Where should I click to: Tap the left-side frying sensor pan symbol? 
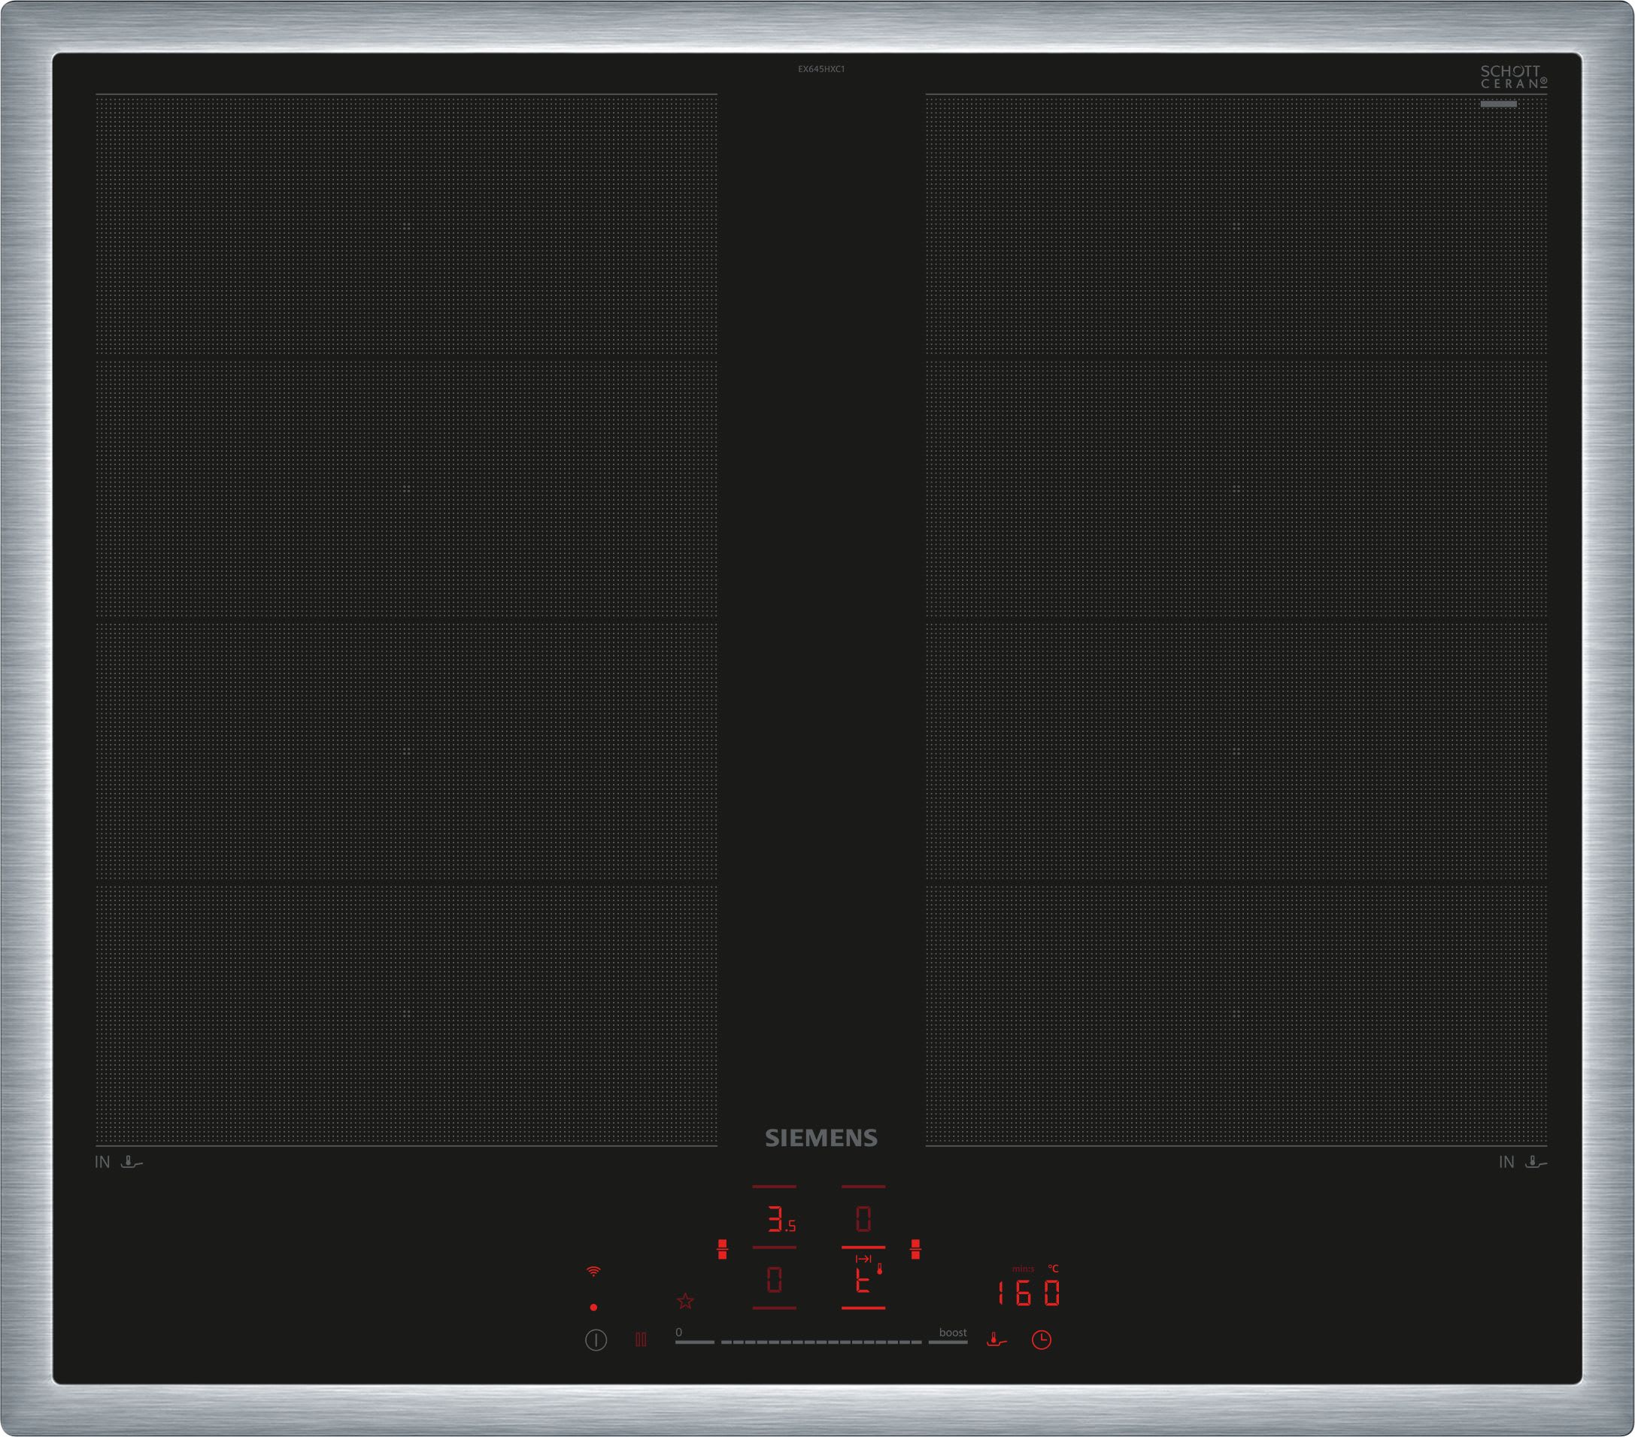click(x=131, y=1162)
